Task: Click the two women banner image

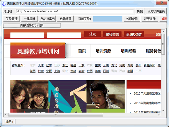Action: 29,96
